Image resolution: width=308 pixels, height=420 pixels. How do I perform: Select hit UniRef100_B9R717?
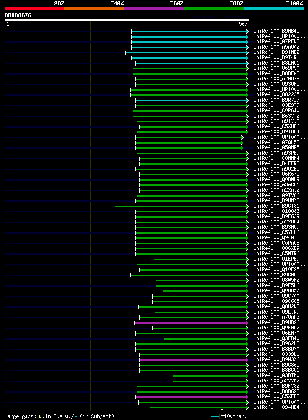coord(276,100)
